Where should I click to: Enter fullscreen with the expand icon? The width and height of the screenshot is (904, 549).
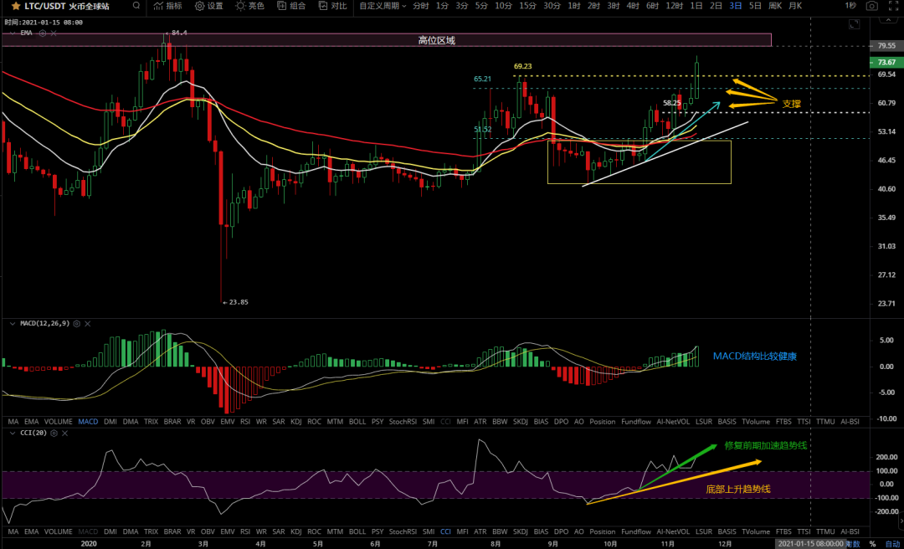coord(893,6)
